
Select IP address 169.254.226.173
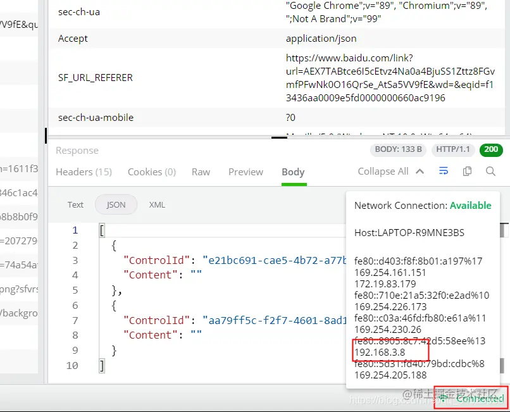coord(390,306)
